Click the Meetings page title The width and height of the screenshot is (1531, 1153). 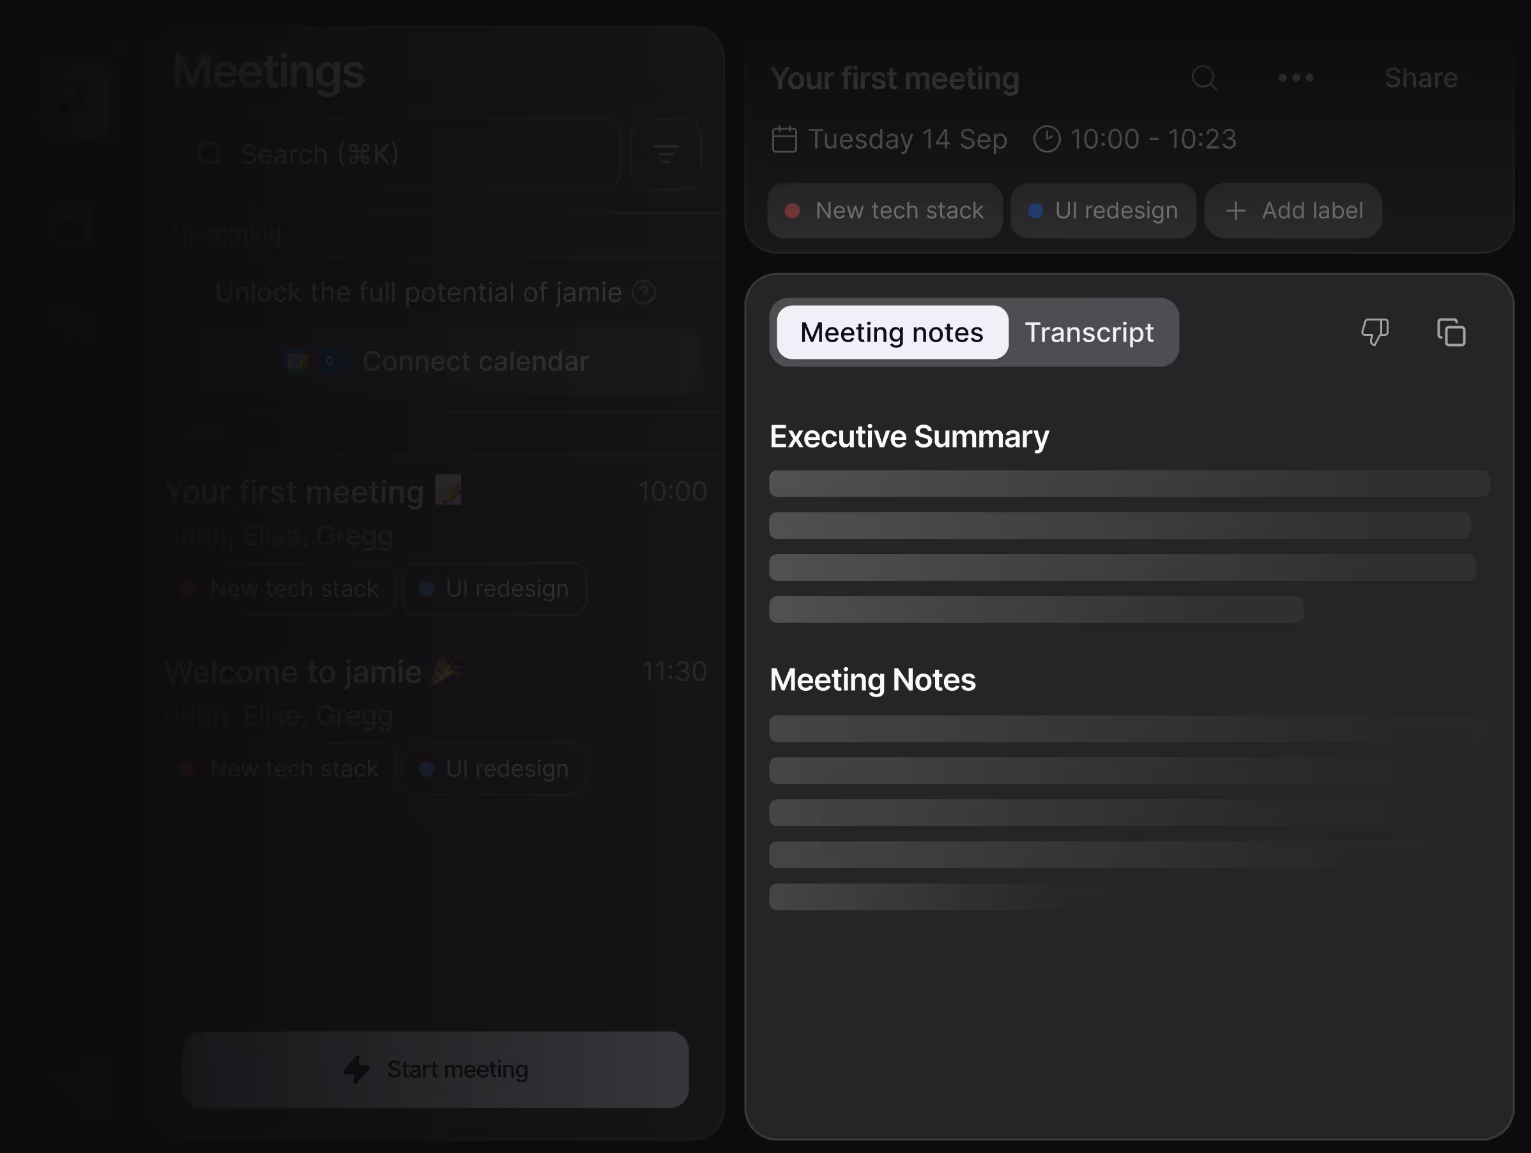click(x=268, y=72)
